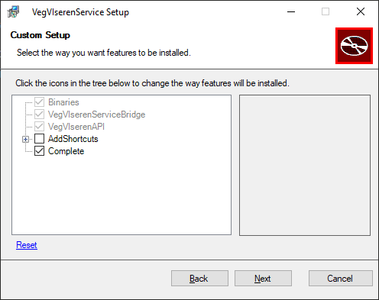The height and width of the screenshot is (300, 379).
Task: Close the VegVlserenService Setup window
Action: pos(361,11)
